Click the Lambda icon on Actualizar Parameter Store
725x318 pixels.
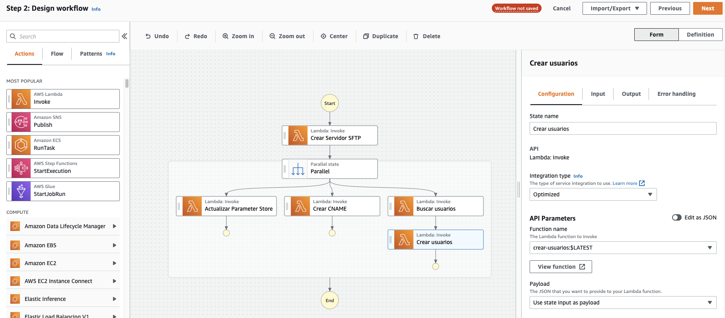pos(192,206)
